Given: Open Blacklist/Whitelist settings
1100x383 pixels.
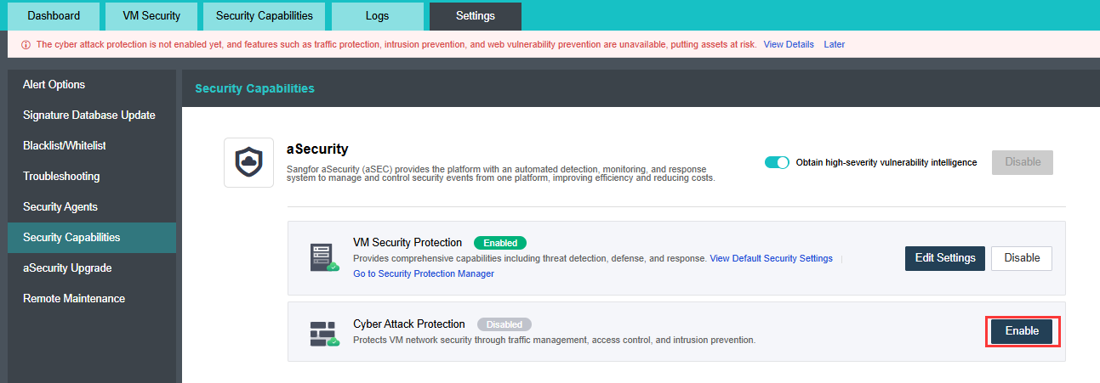Looking at the screenshot, I should 64,146.
